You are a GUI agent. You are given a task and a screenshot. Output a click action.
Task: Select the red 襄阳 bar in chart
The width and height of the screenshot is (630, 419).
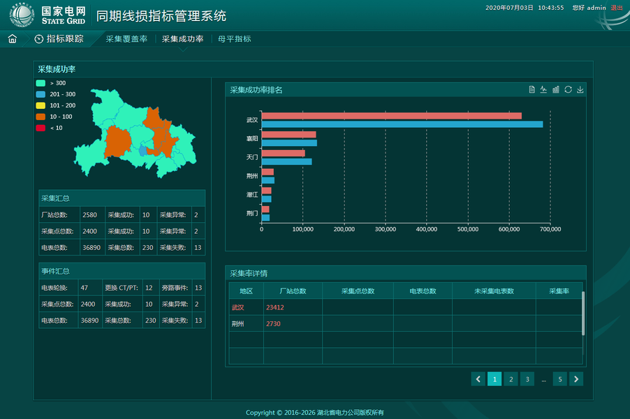tap(289, 135)
